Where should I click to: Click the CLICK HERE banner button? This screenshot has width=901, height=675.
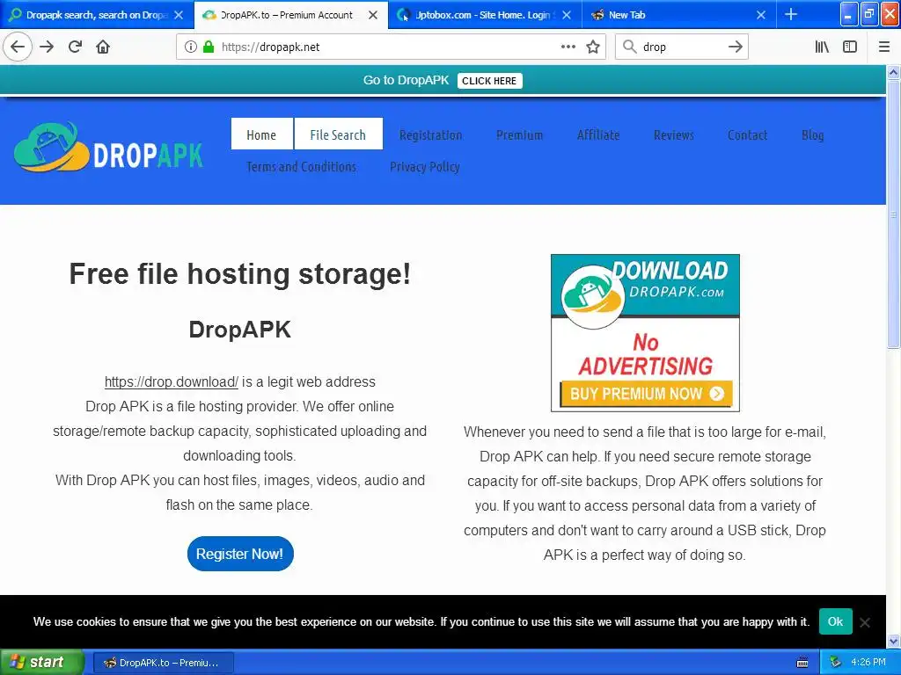pyautogui.click(x=489, y=81)
